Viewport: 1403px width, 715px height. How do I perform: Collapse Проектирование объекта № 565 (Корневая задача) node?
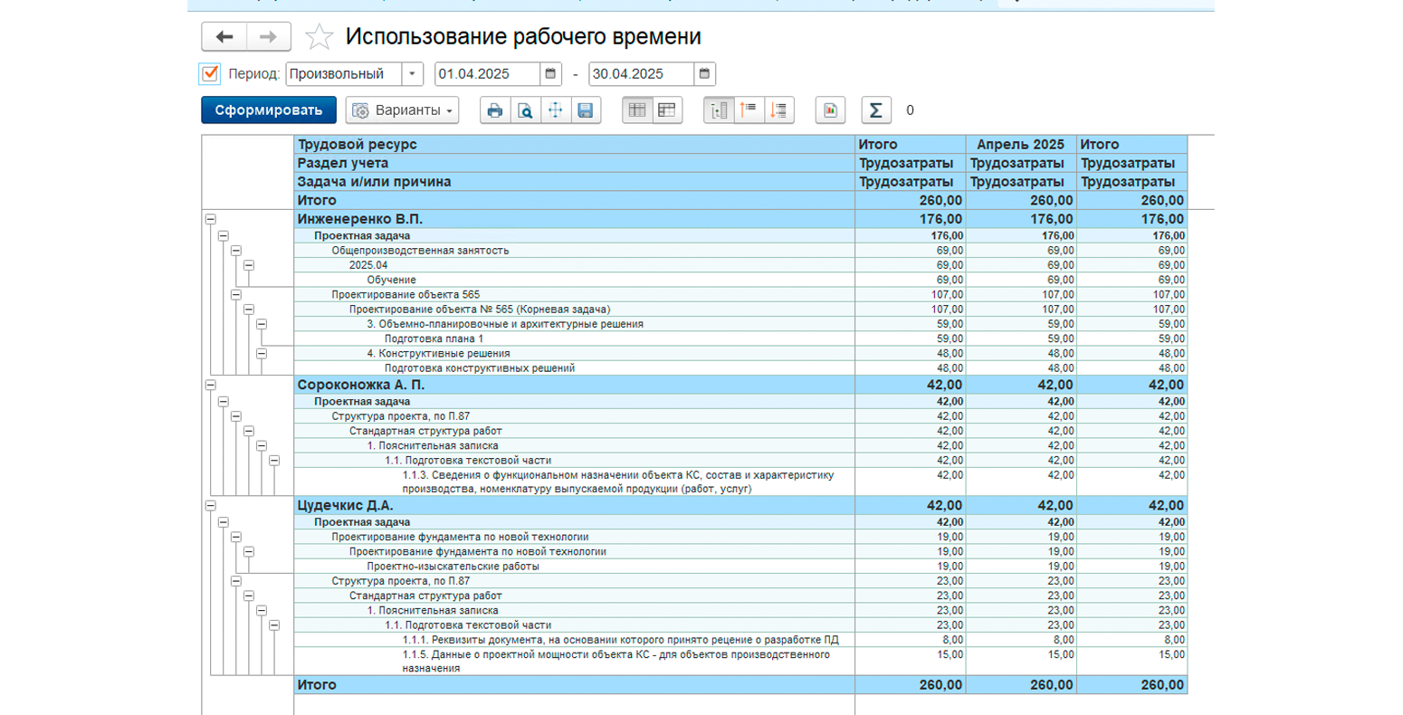point(248,310)
